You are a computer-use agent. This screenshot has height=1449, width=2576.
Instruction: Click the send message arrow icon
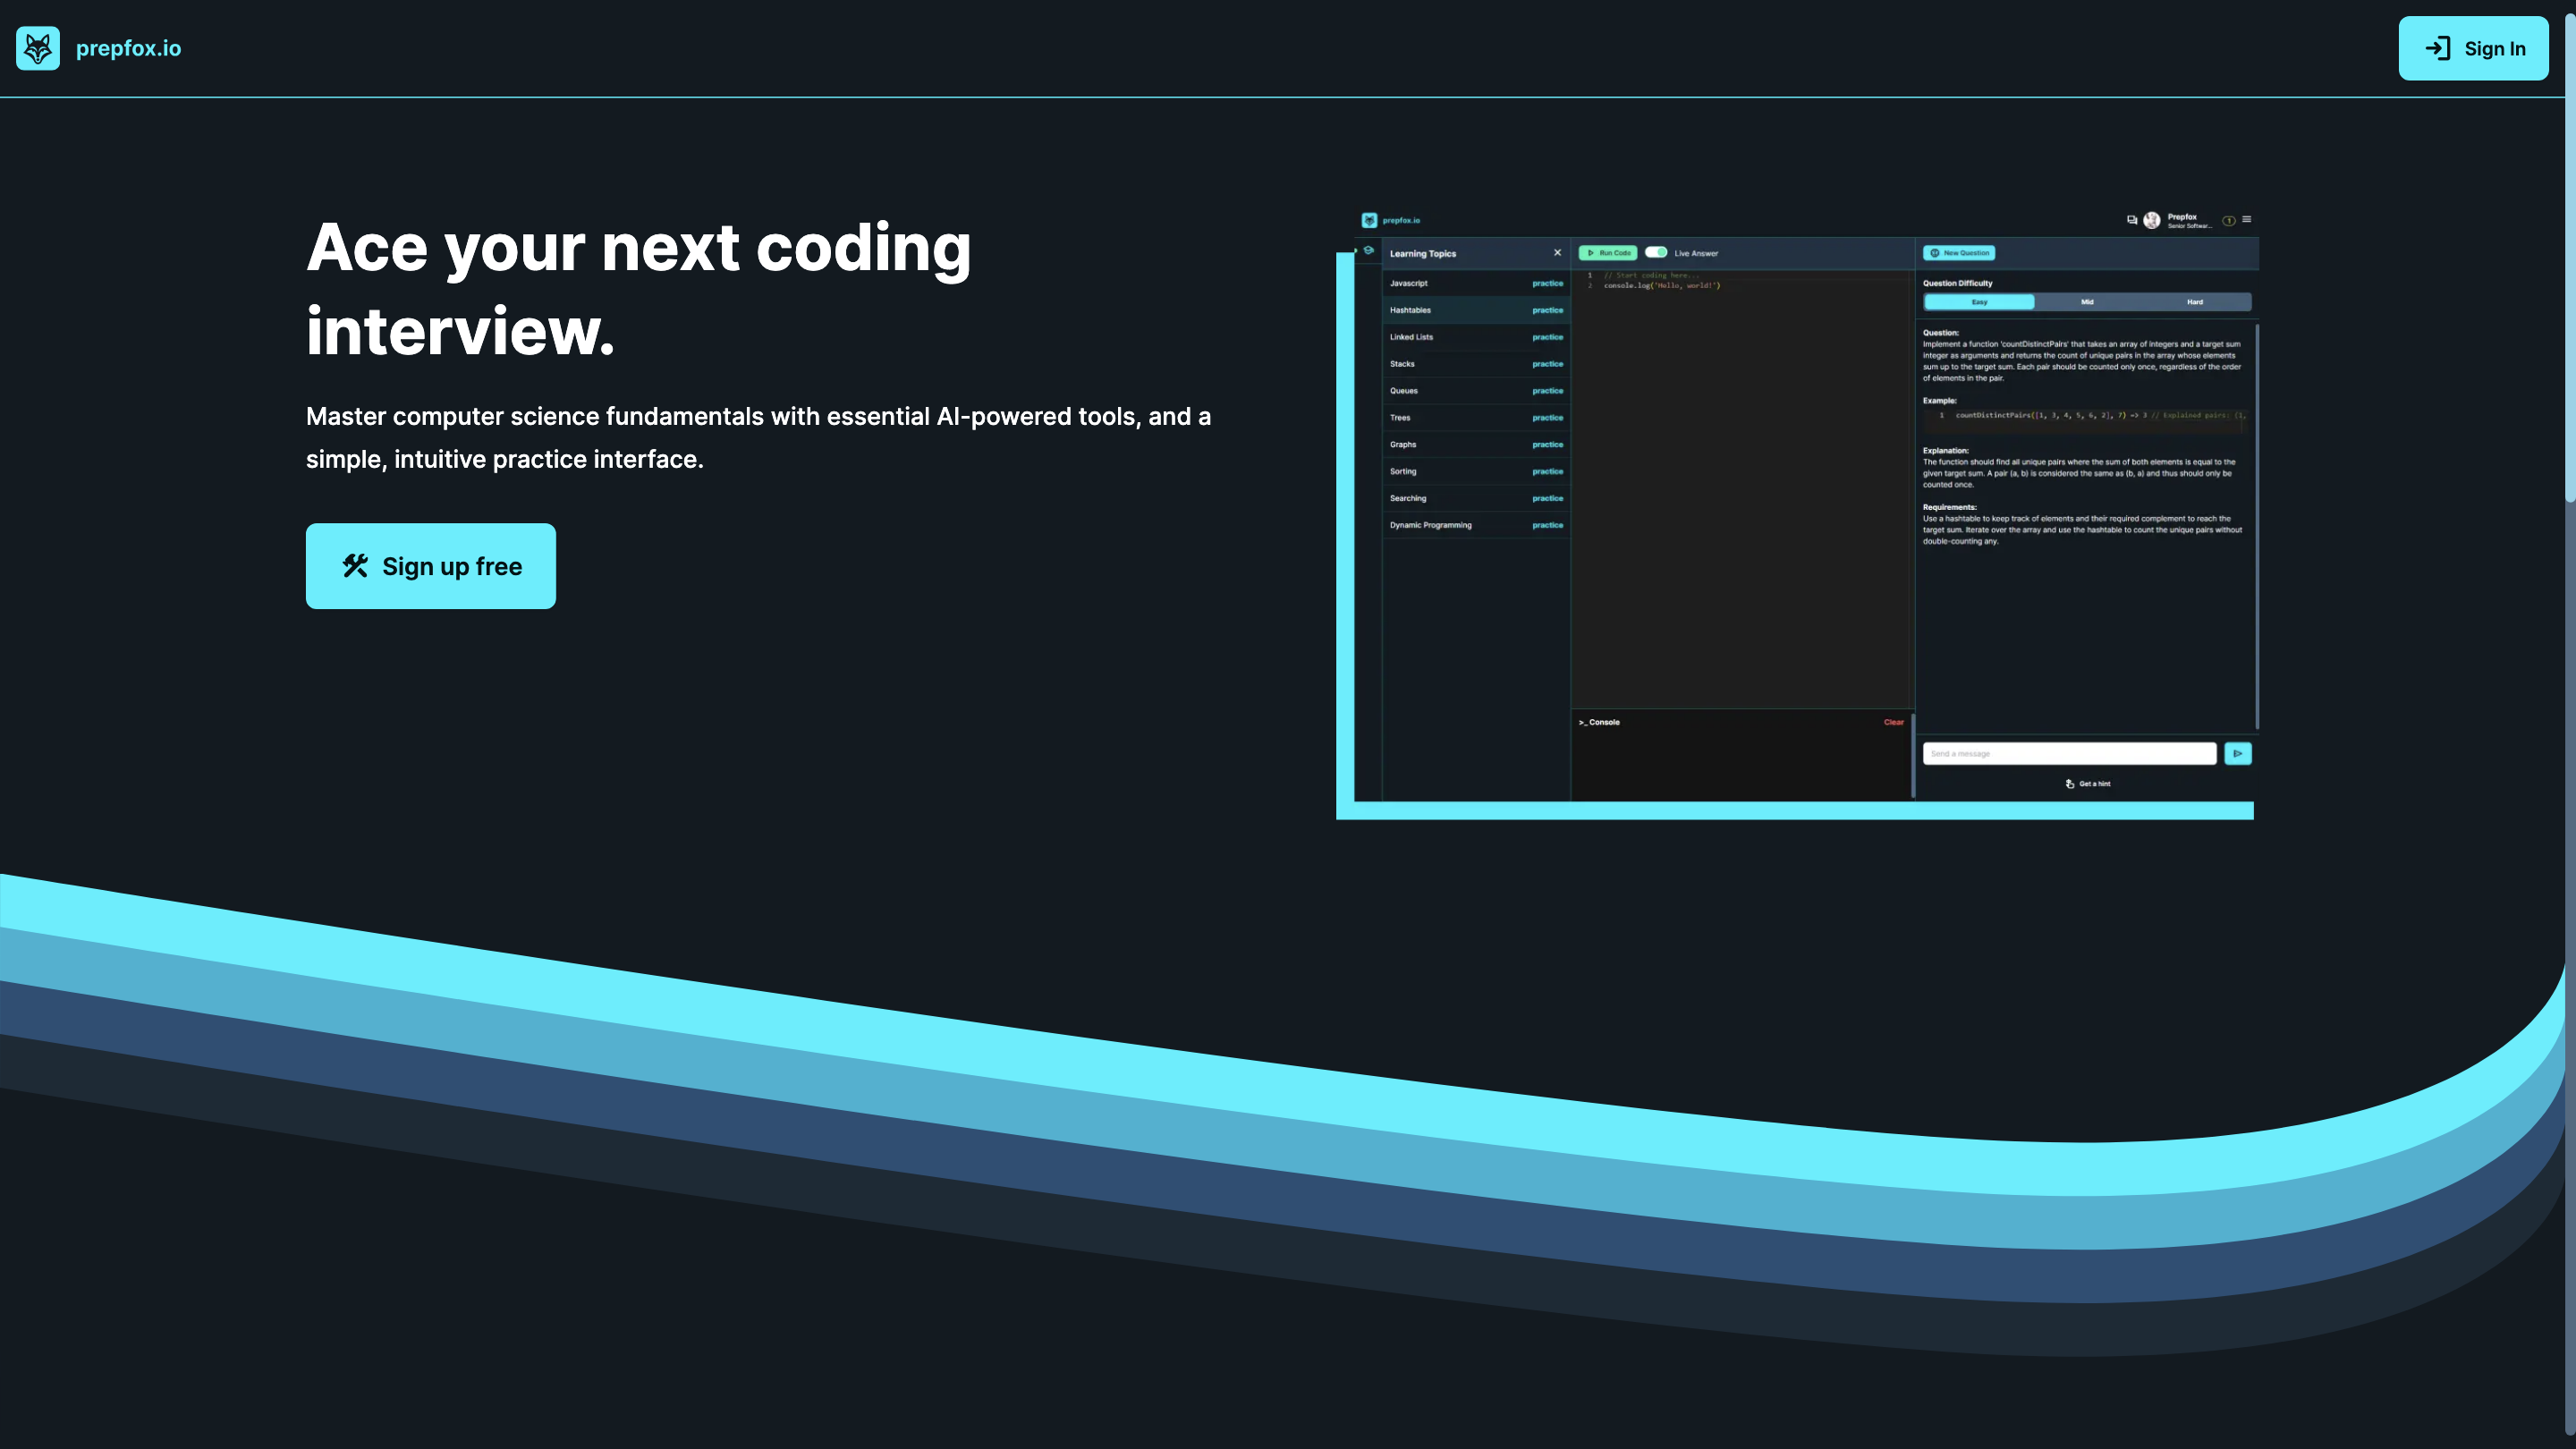click(x=2238, y=753)
